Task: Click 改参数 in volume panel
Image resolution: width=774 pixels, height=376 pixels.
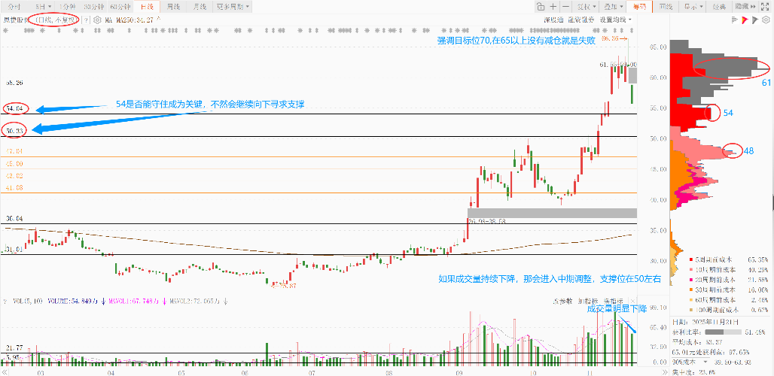Action: click(563, 300)
